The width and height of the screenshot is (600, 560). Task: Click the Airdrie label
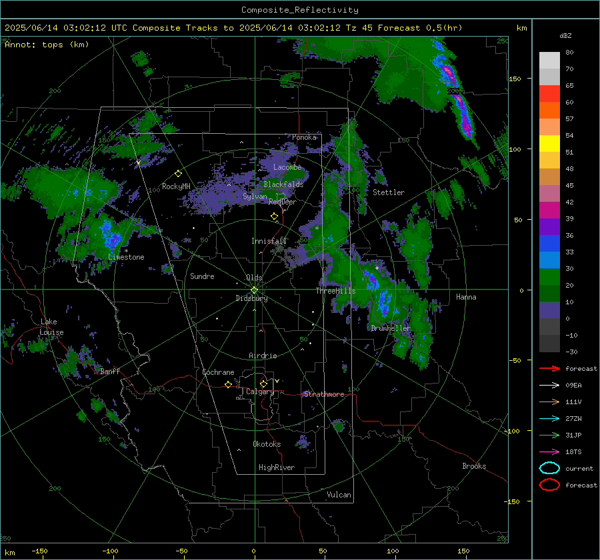click(263, 356)
